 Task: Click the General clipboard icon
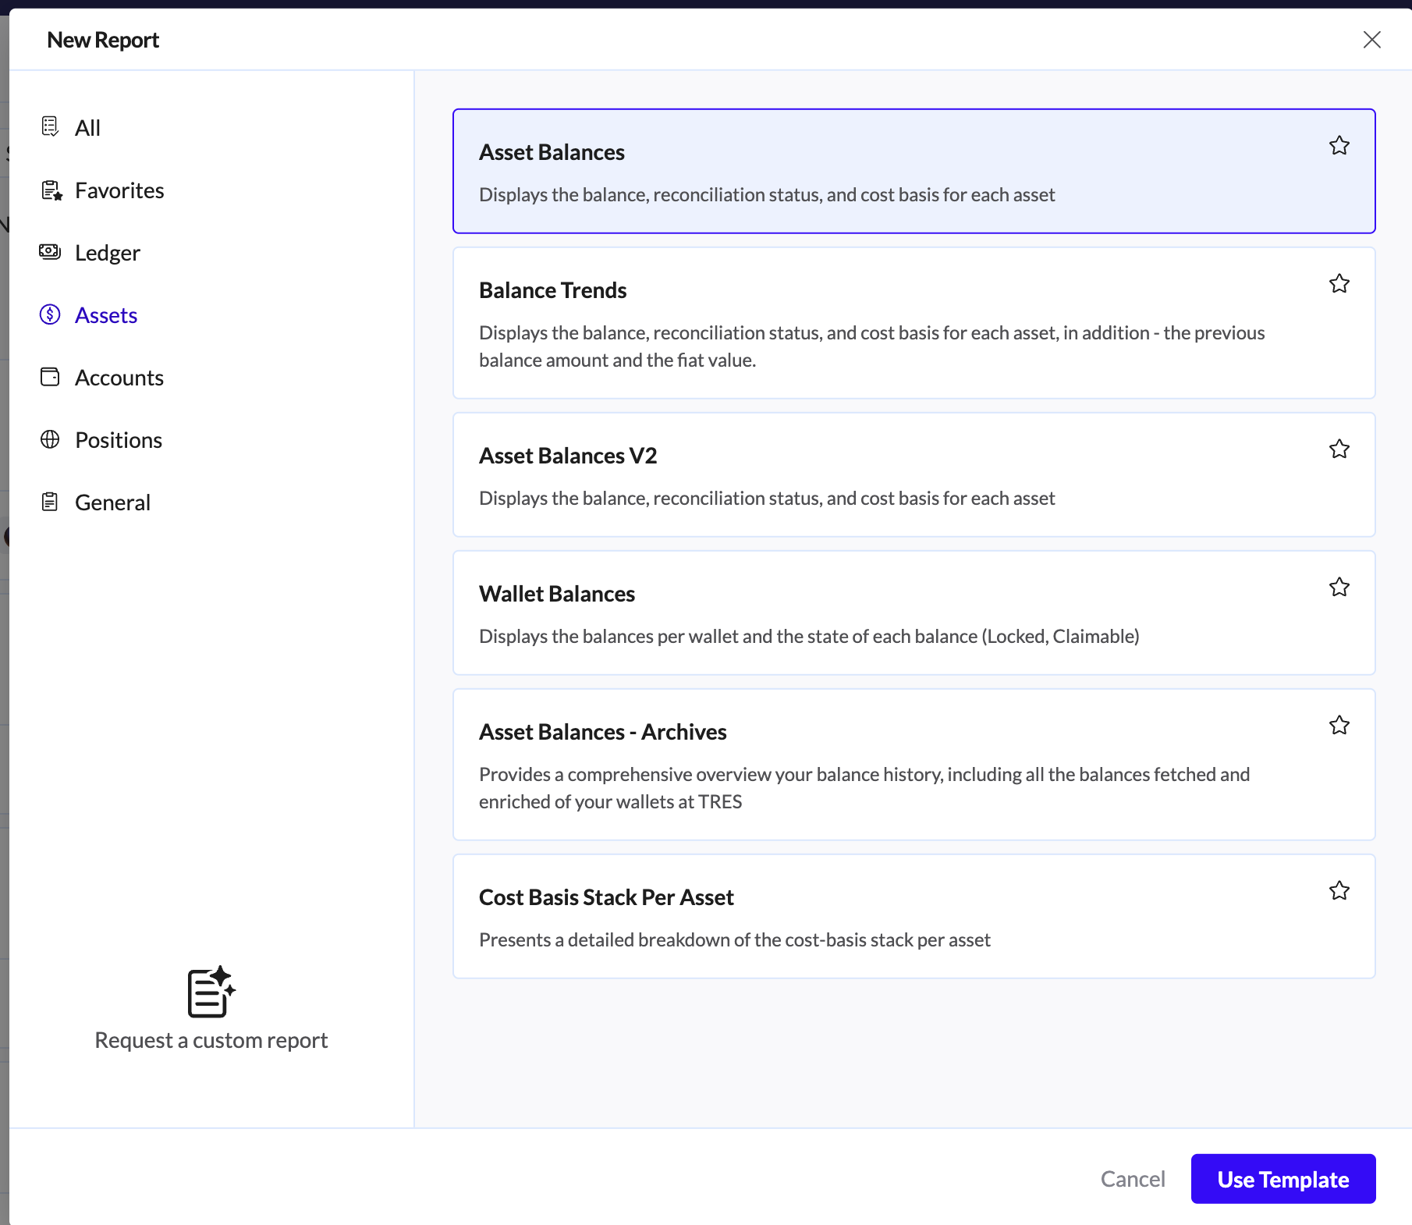coord(50,502)
